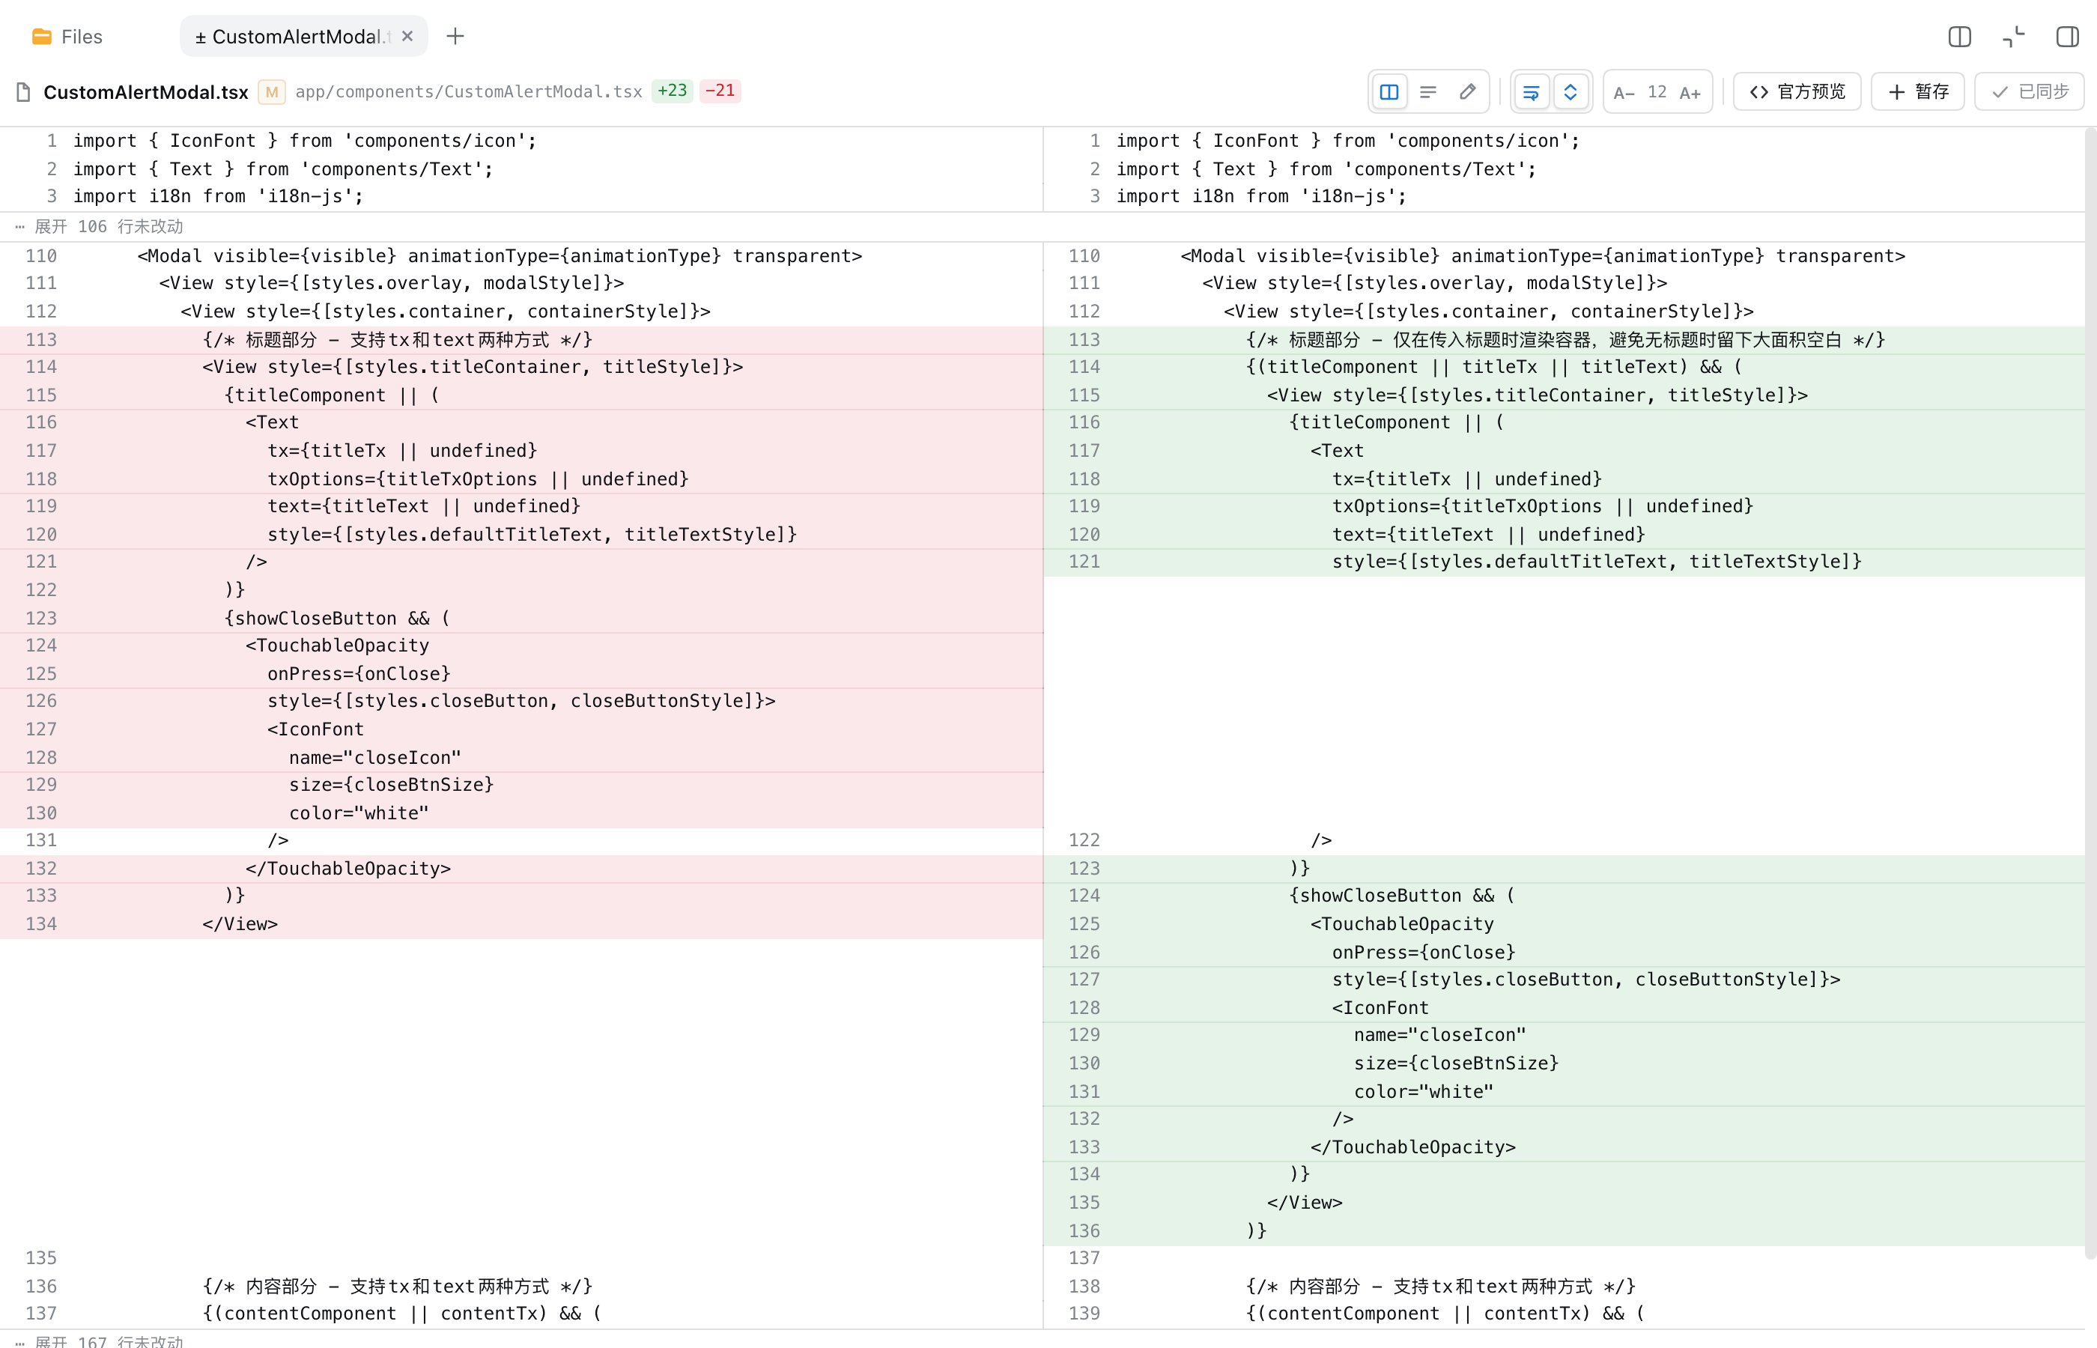Click right pane line number 136
The height and width of the screenshot is (1348, 2097).
[1084, 1230]
